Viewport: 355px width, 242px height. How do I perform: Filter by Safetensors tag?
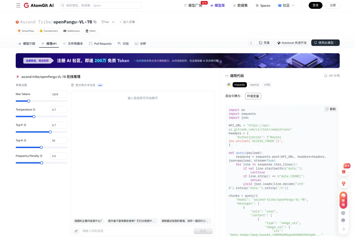click(x=72, y=31)
